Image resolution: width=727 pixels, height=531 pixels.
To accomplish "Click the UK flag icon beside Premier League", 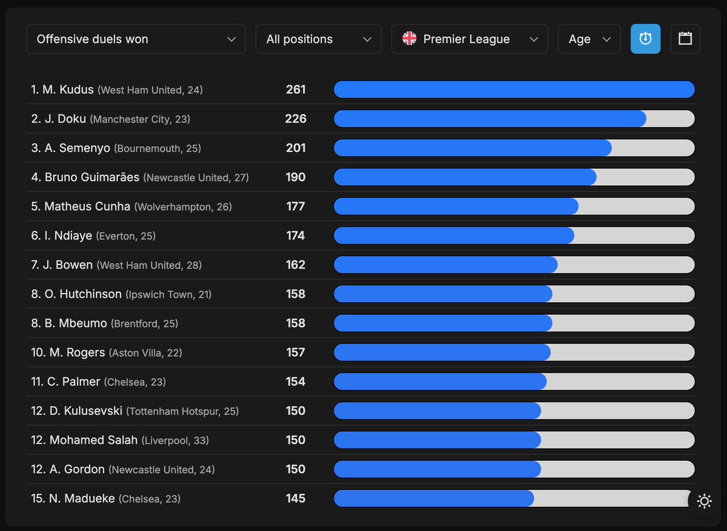I will click(x=410, y=39).
